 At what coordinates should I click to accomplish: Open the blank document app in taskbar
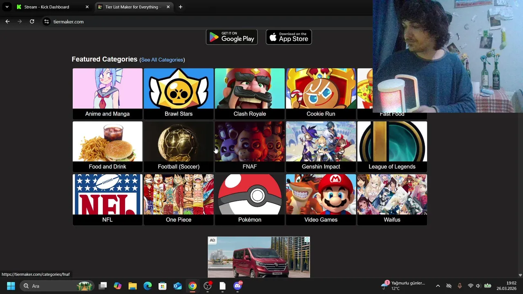[222, 286]
